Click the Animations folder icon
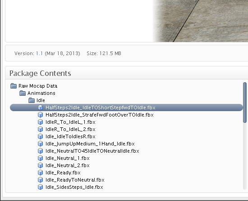 23,93
